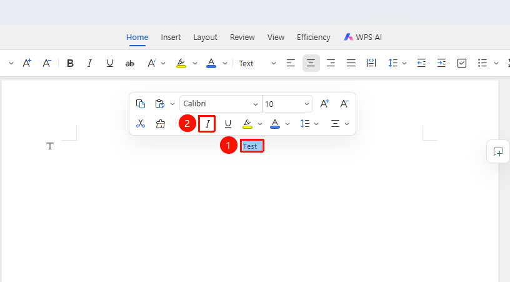Expand paste options in floating toolbar
510x282 pixels.
coord(172,104)
